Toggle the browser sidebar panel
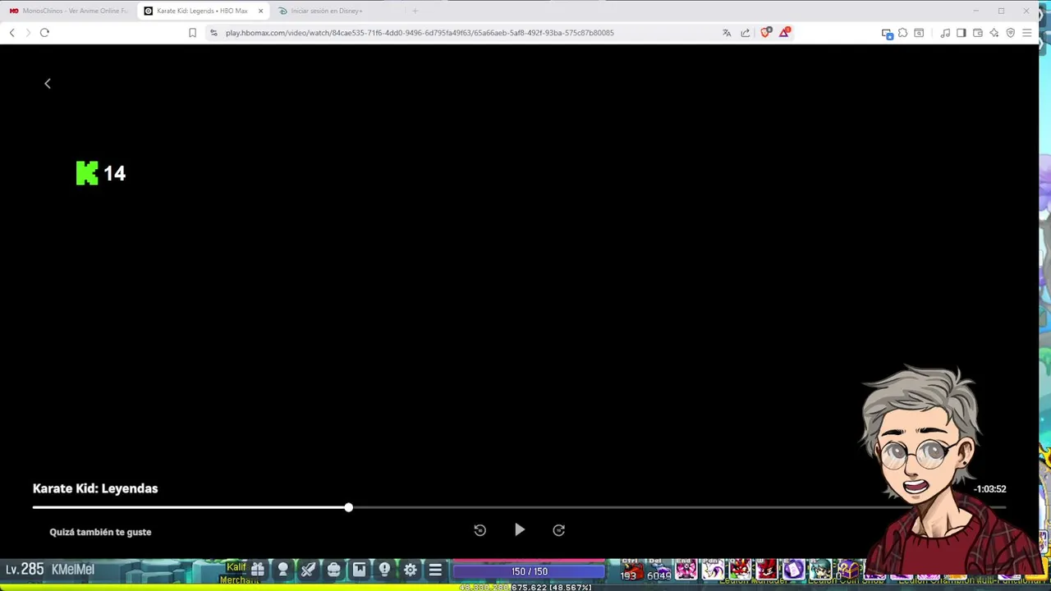 click(962, 33)
